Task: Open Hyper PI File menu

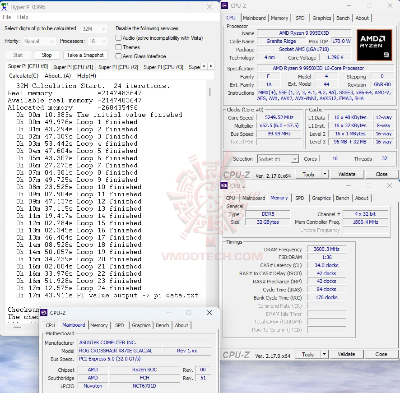Action: point(7,17)
